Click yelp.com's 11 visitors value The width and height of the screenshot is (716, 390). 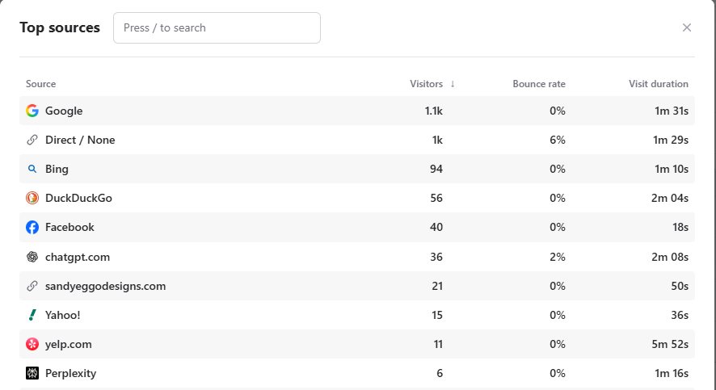[438, 345]
